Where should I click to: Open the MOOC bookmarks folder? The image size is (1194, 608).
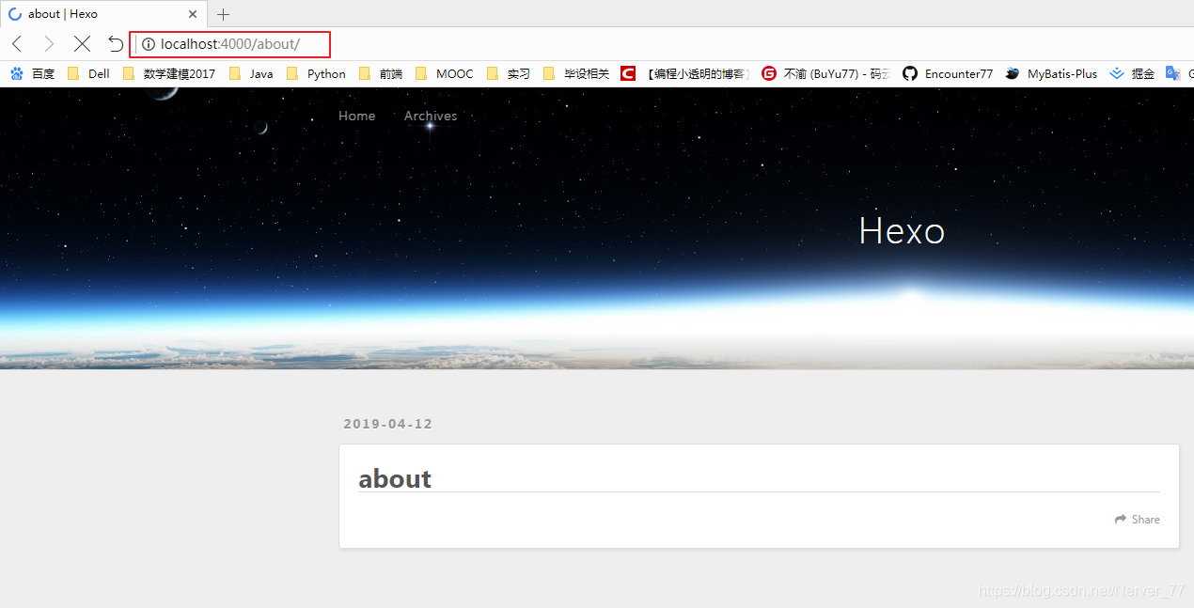pyautogui.click(x=444, y=73)
